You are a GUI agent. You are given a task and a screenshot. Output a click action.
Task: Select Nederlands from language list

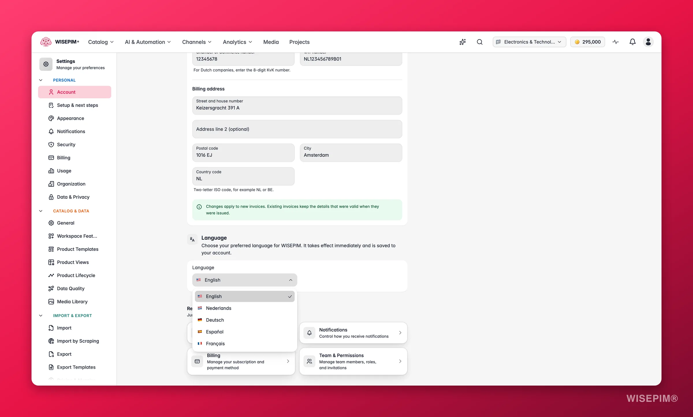point(245,308)
